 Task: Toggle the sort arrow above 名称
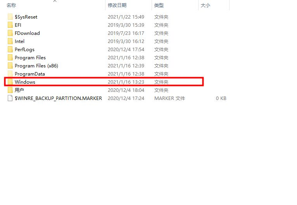(55, 1)
